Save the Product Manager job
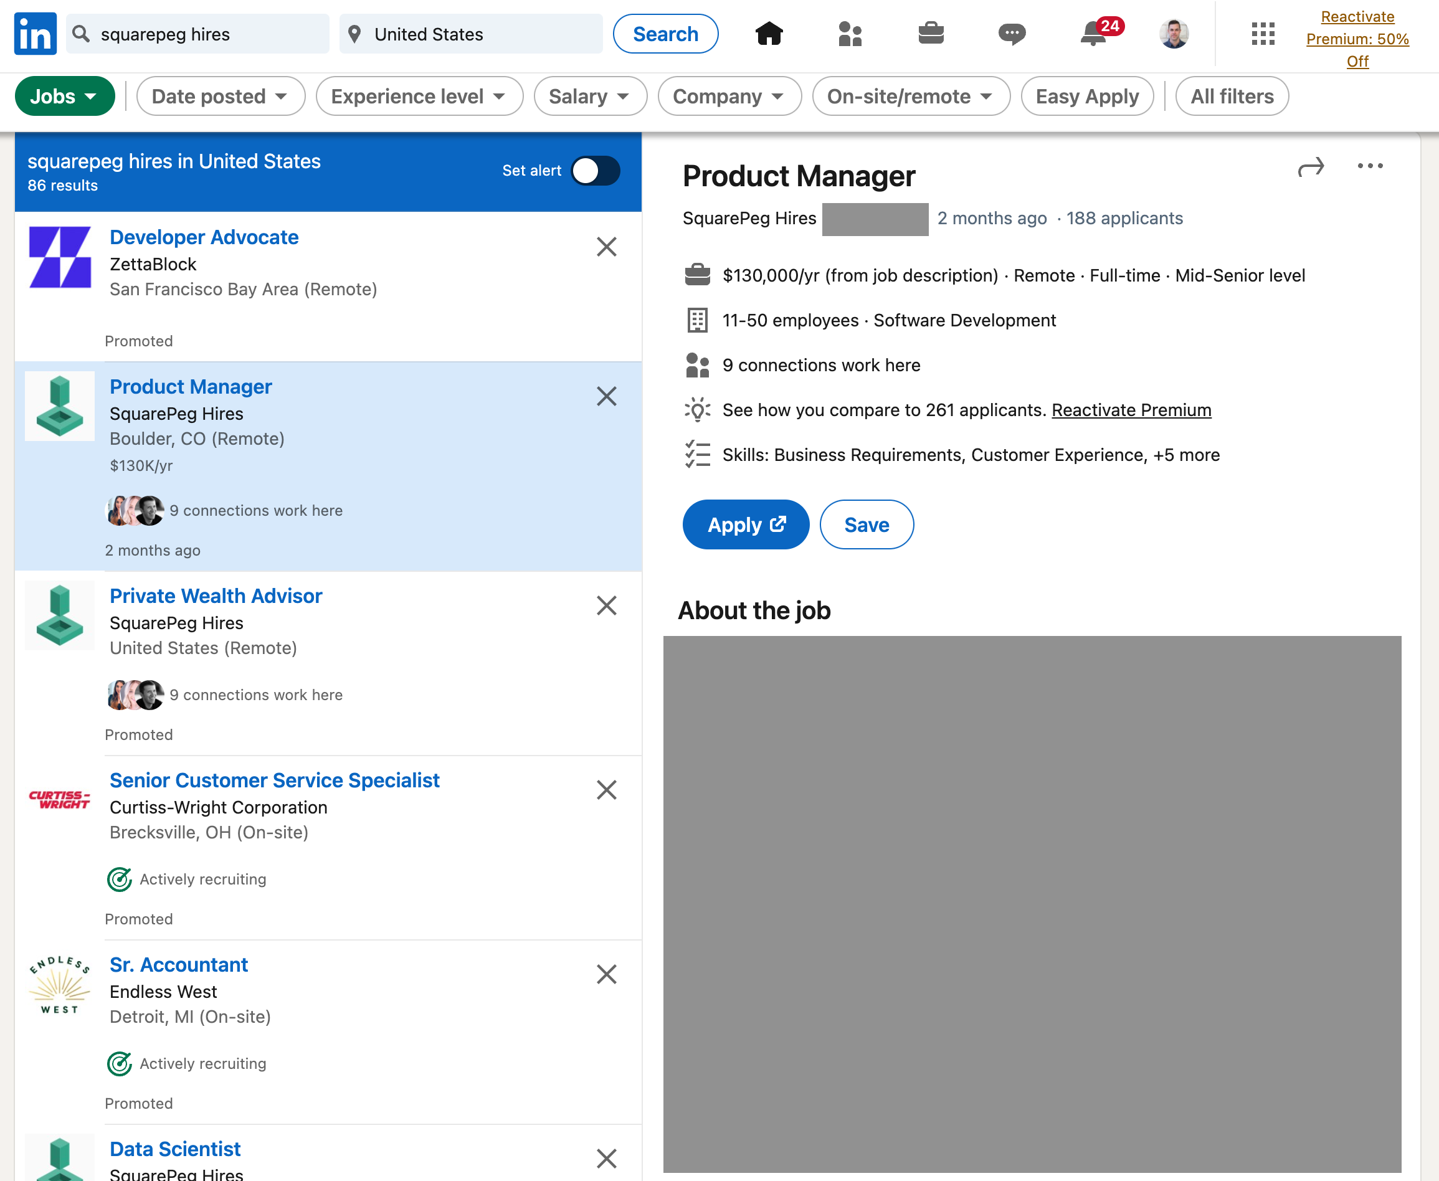 click(x=866, y=524)
